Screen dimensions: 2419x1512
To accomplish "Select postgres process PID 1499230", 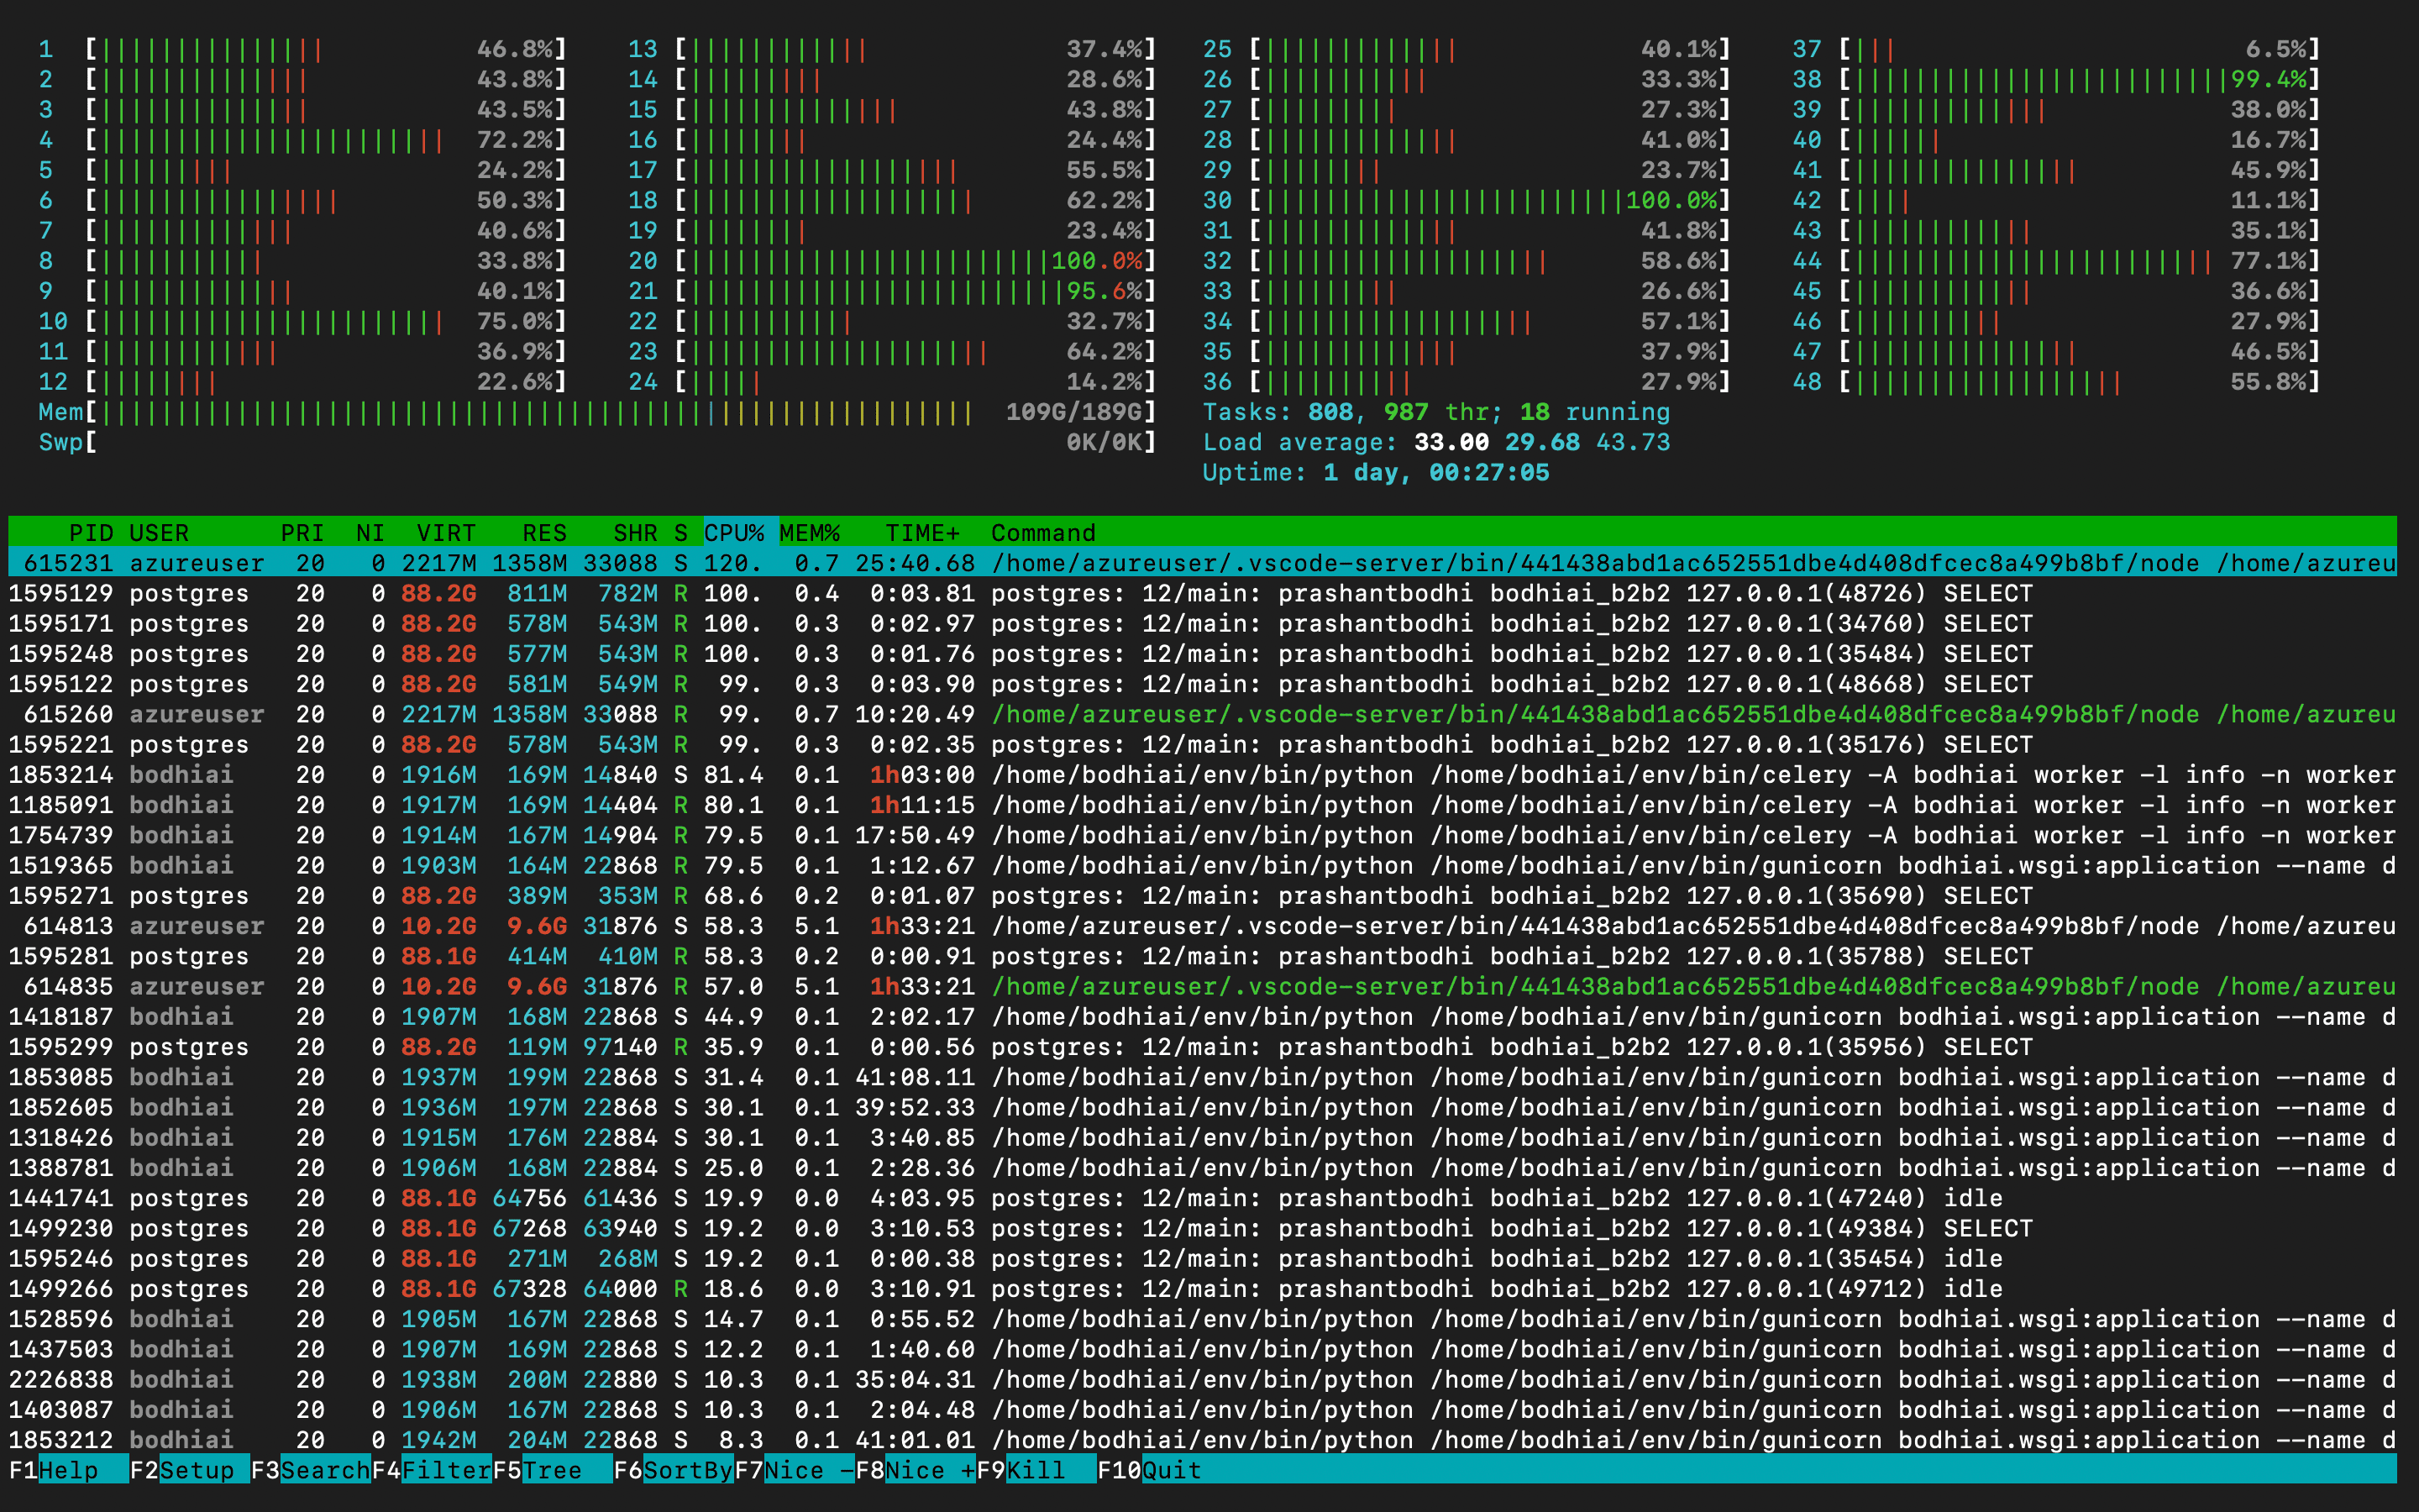I will pyautogui.click(x=1203, y=1228).
